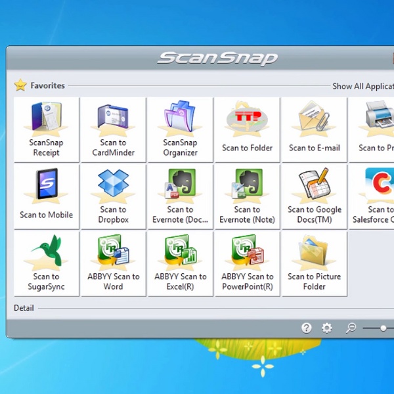Choose Scan to Folder
The image size is (394, 394).
[x=247, y=129]
